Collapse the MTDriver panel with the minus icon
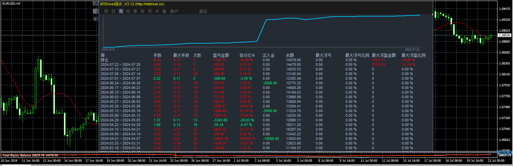Viewport: 513px width, 166px height. [x=96, y=3]
